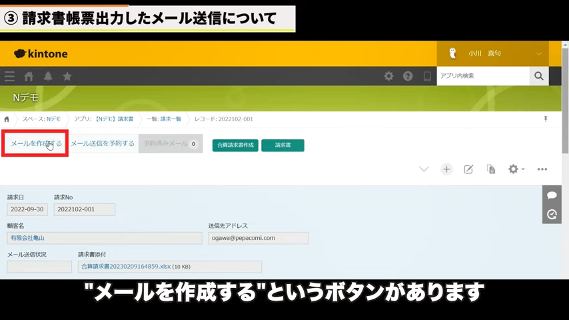This screenshot has height=320, width=569.
Task: Edit the record pencil icon
Action: click(x=468, y=169)
